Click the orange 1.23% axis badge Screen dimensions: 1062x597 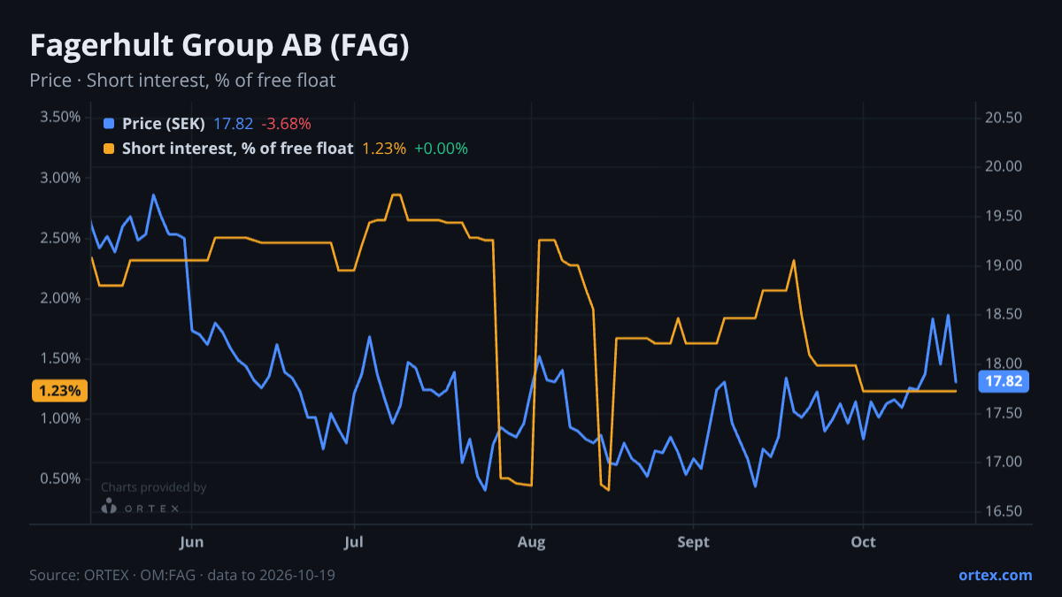coord(59,390)
